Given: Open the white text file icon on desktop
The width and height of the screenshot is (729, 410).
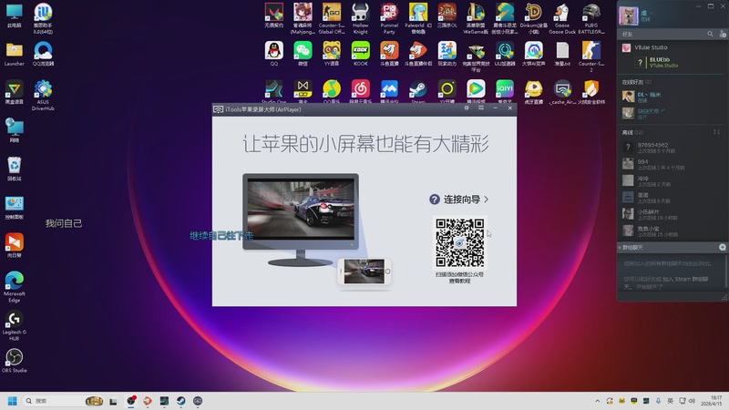Looking at the screenshot, I should click(562, 54).
